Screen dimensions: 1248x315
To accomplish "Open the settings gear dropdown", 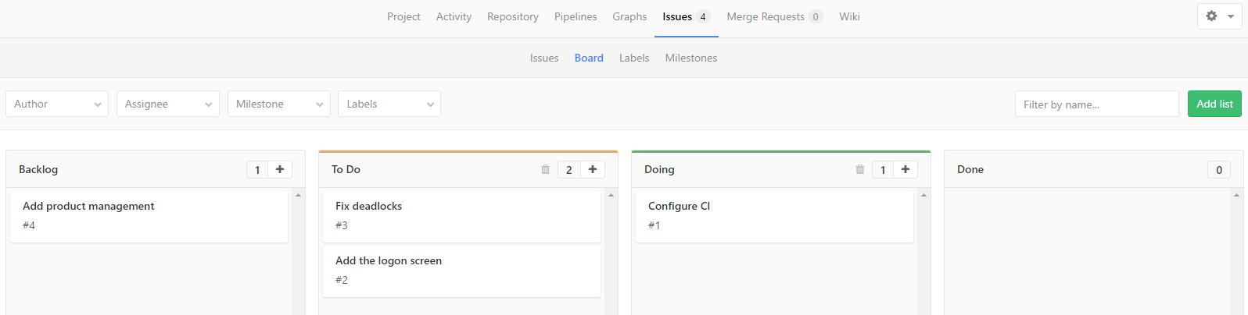I will click(1219, 16).
